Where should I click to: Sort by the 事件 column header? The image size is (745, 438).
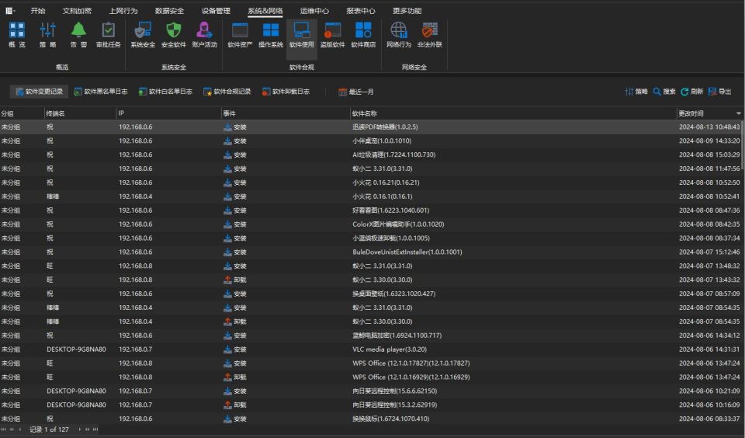pos(286,113)
